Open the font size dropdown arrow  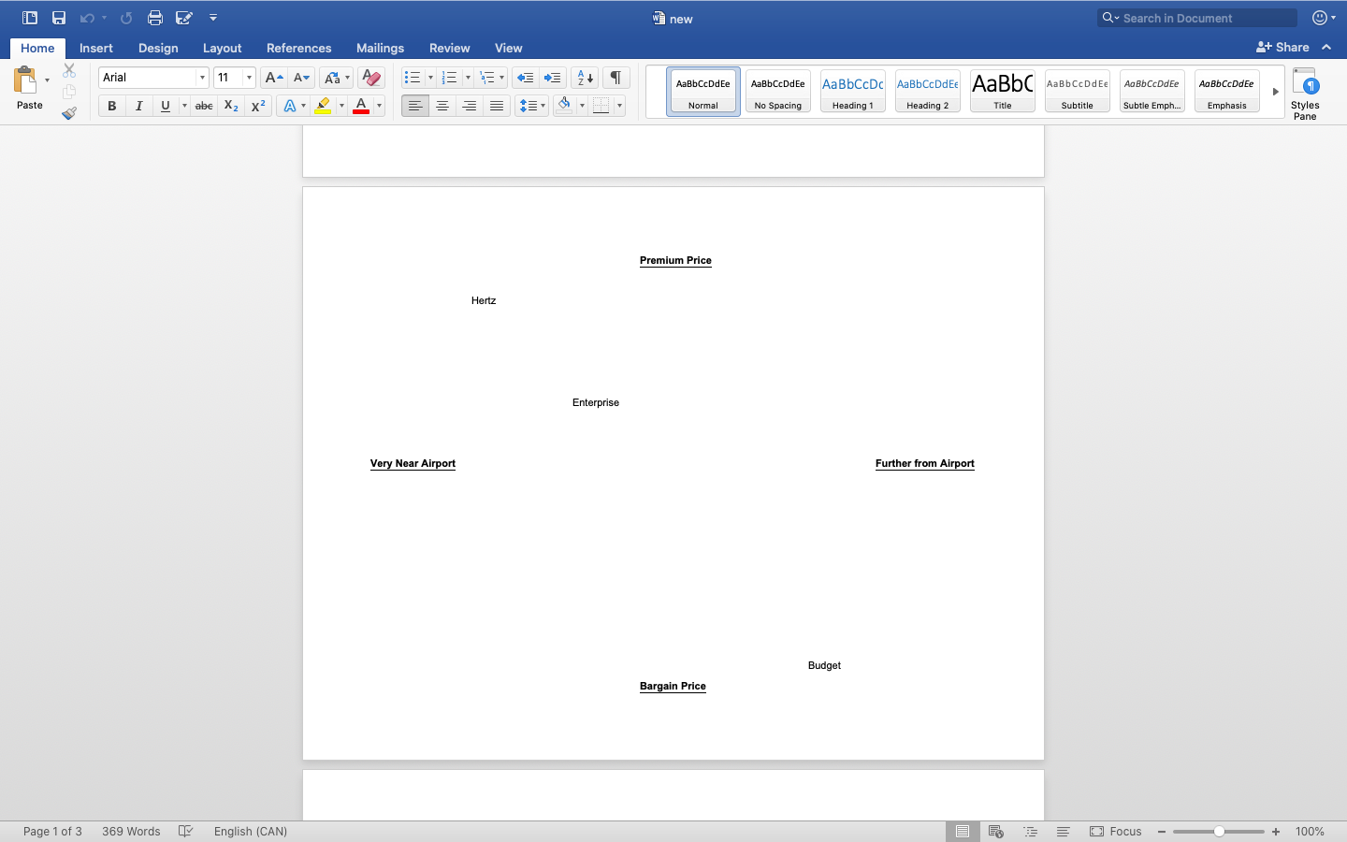[x=249, y=78]
